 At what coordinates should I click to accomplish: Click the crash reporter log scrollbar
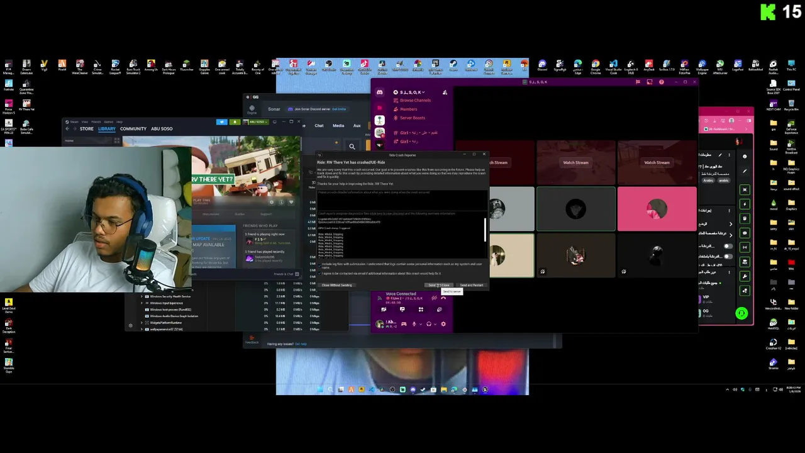point(485,230)
